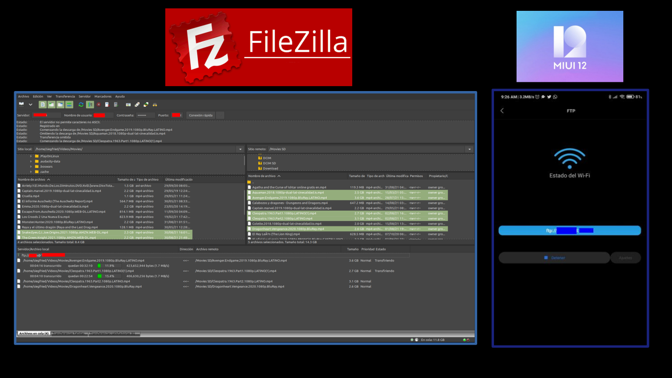Focus the Nombre de usuario field
This screenshot has height=378, width=672.
[x=103, y=115]
